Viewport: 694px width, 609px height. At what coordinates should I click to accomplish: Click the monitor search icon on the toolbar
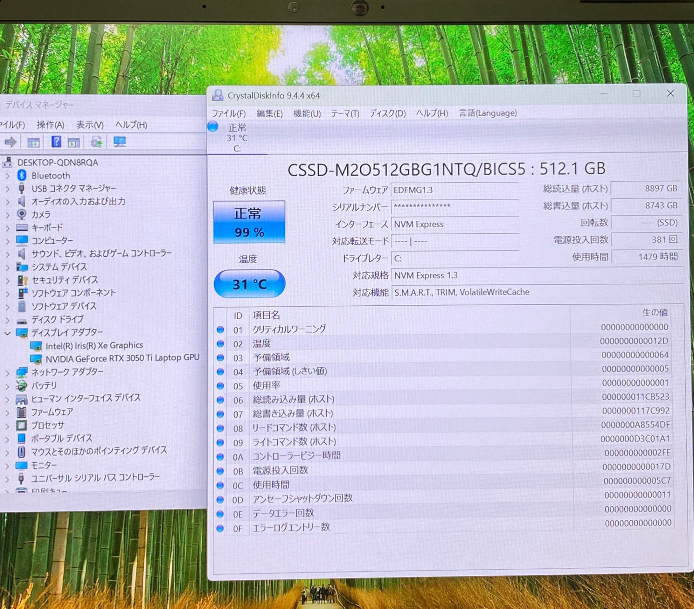pyautogui.click(x=120, y=142)
